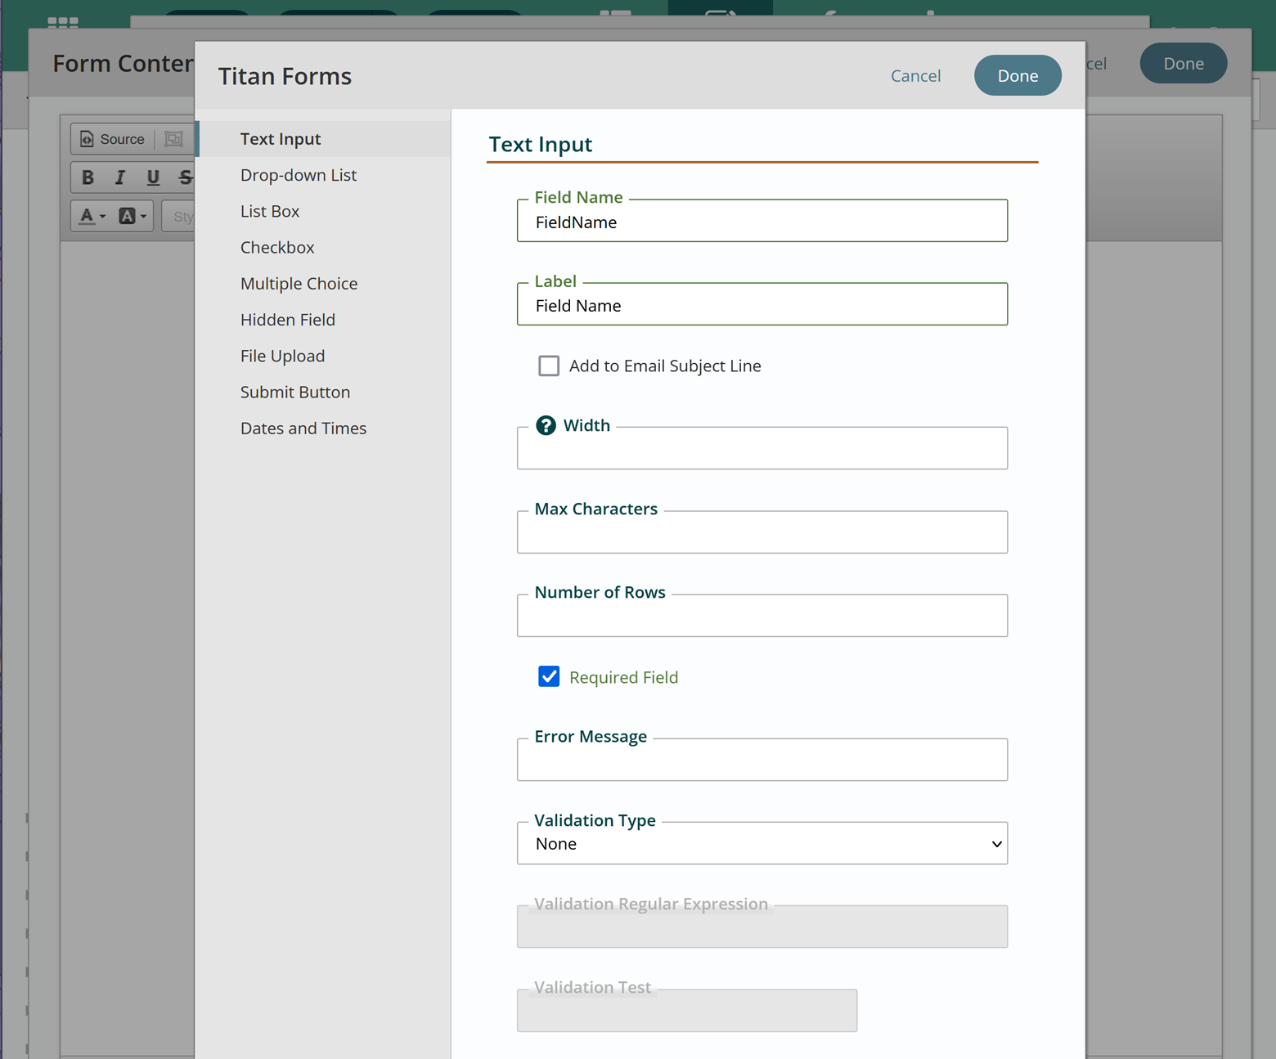This screenshot has width=1276, height=1059.
Task: Click Done in the Form Content window
Action: (1184, 63)
